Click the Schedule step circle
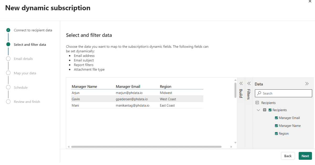 point(8,87)
